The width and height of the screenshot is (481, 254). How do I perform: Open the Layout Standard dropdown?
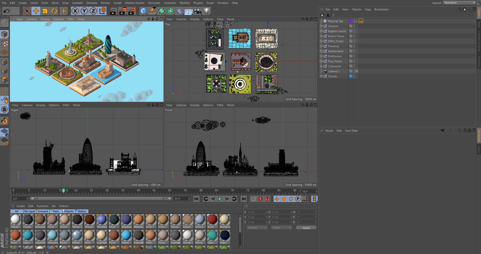click(459, 3)
